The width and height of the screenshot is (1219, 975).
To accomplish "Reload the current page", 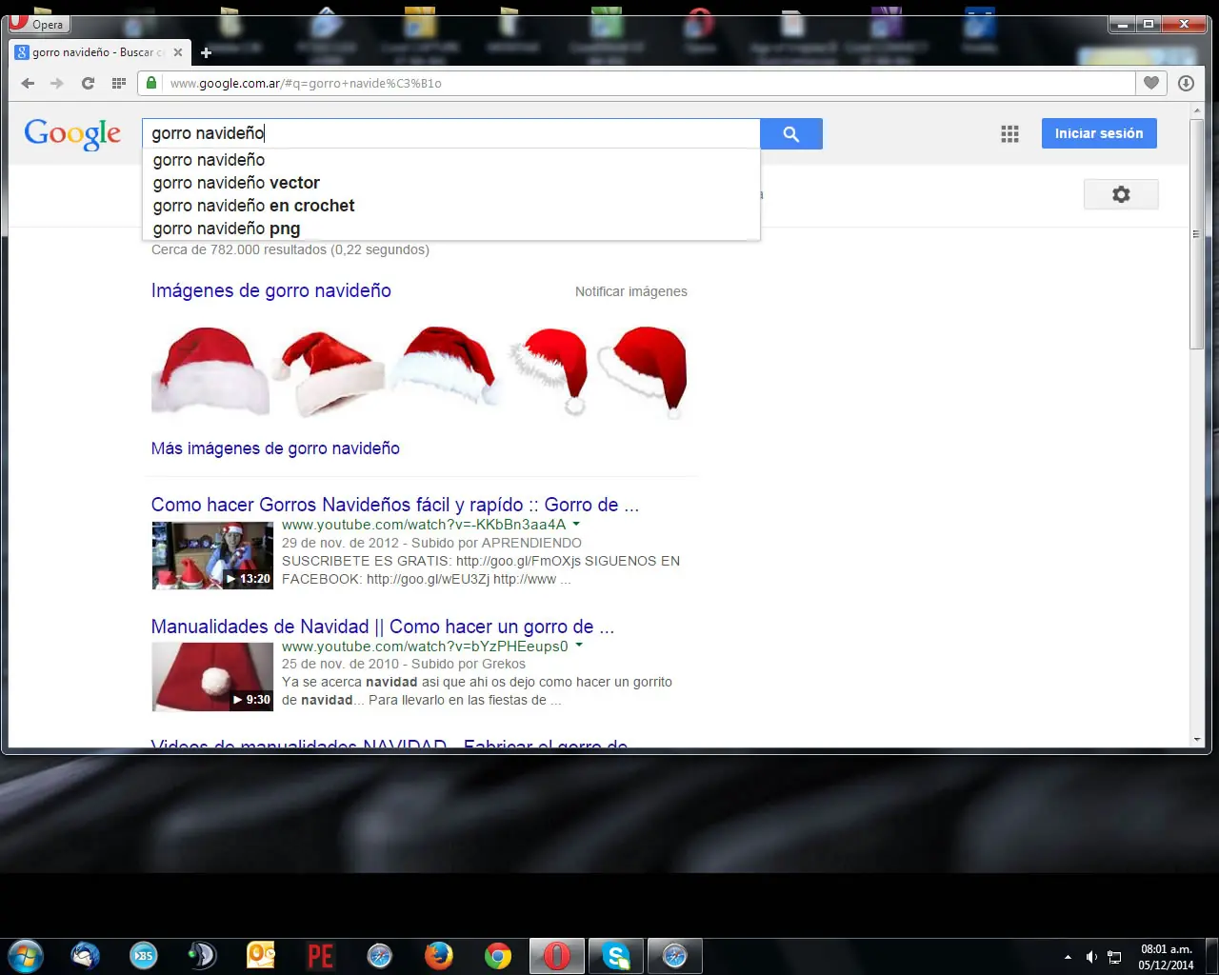I will 88,84.
